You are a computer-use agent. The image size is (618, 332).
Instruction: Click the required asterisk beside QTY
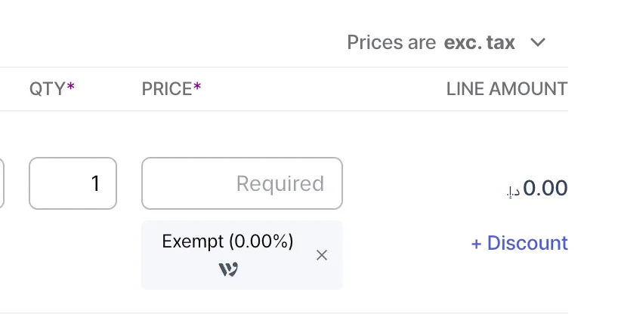tap(71, 88)
